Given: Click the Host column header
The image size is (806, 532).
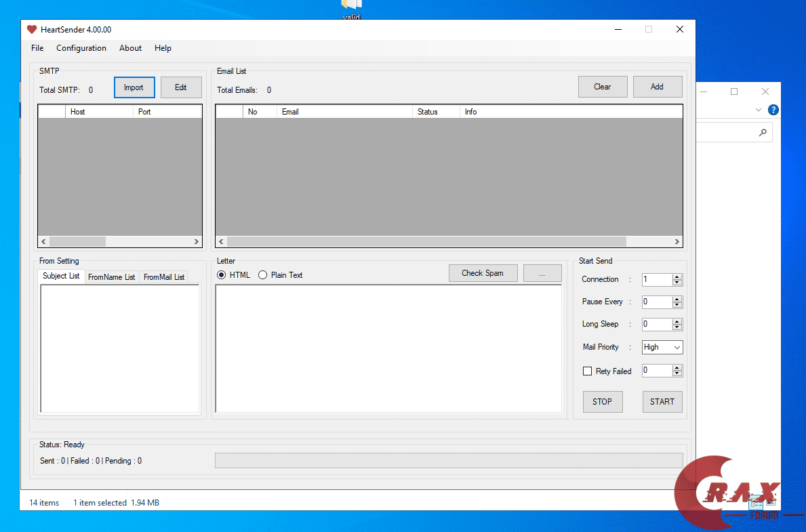Looking at the screenshot, I should (99, 112).
